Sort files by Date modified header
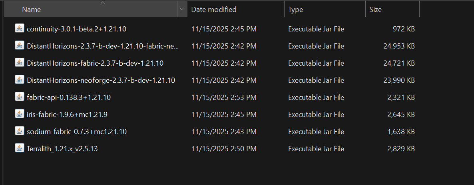Screen dimensions: 474x185 point(214,10)
